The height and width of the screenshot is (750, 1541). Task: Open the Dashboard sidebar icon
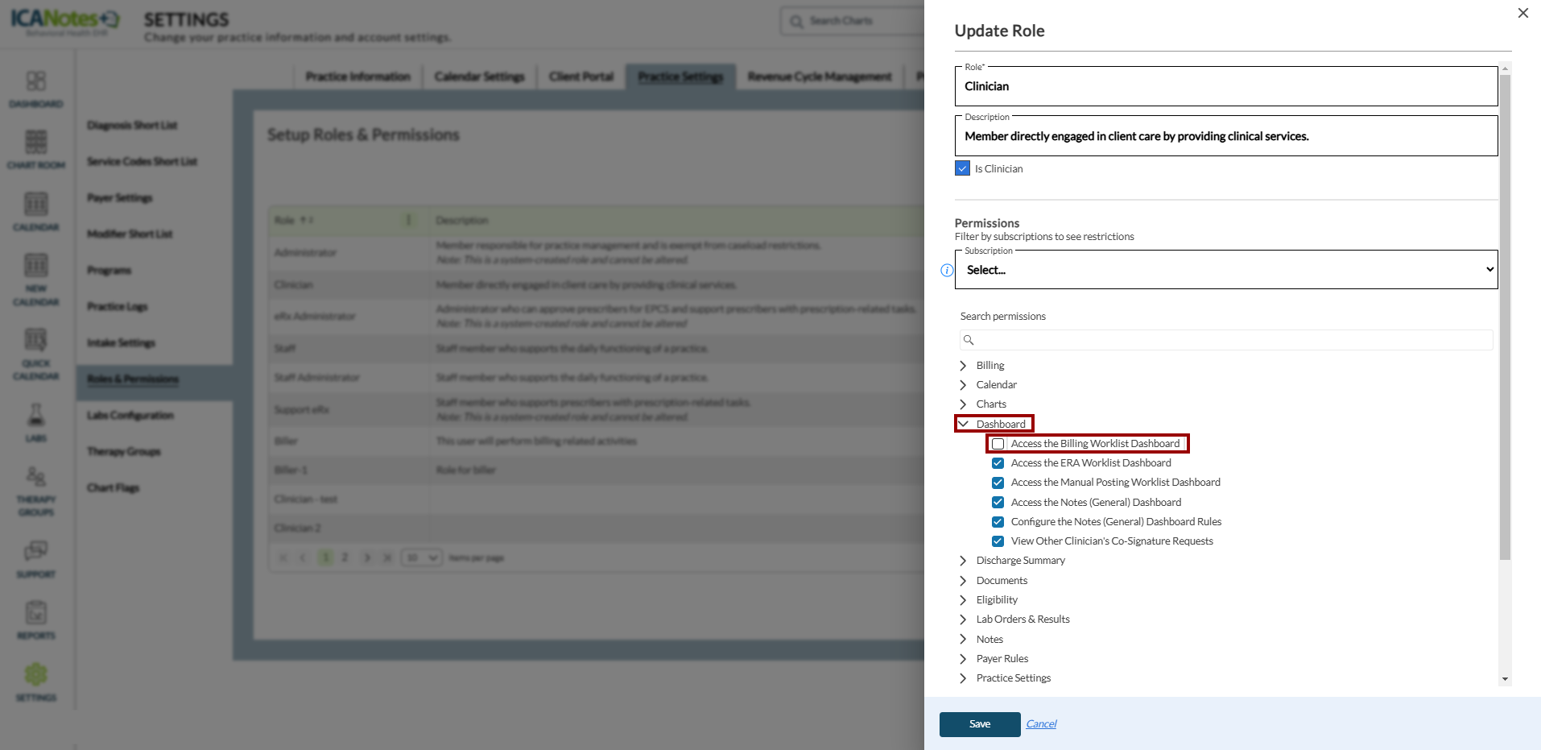pyautogui.click(x=36, y=81)
